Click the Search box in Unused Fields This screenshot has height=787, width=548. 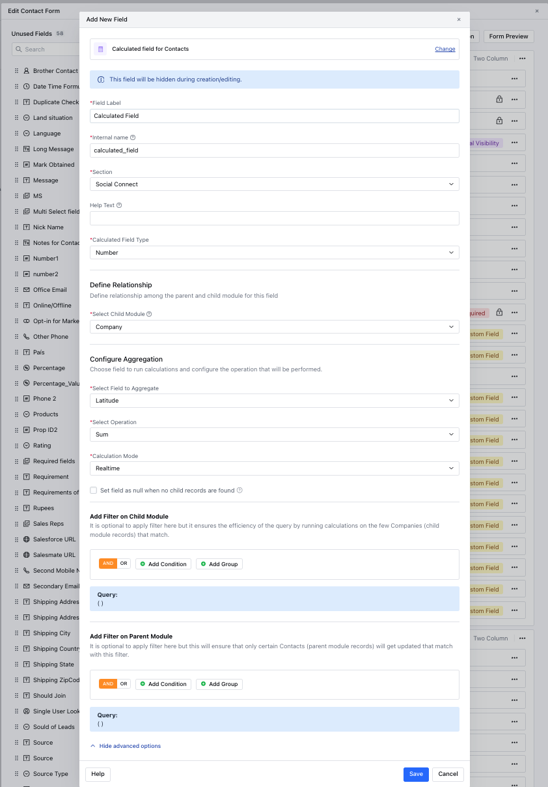(46, 50)
